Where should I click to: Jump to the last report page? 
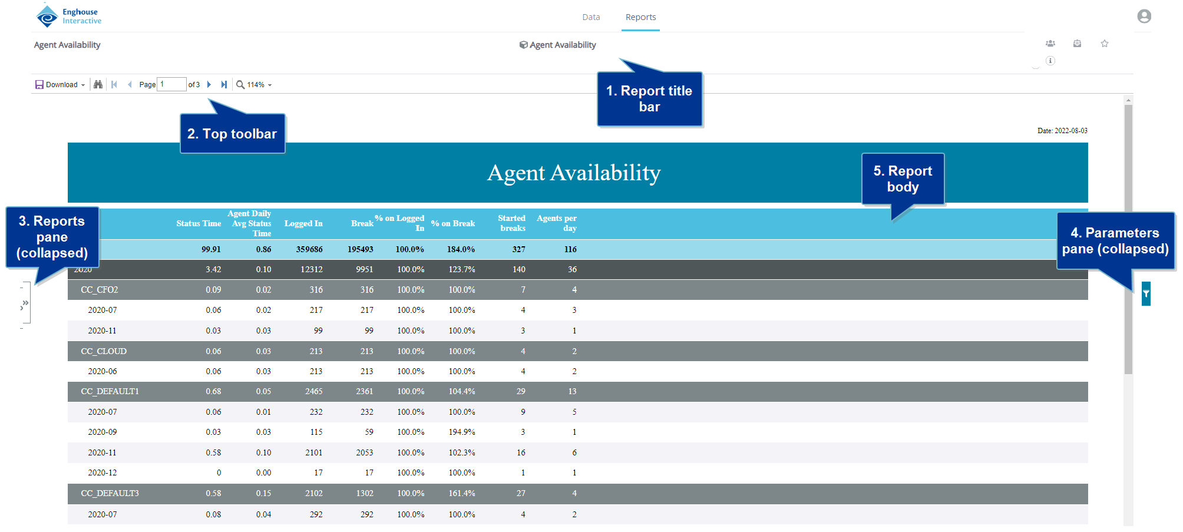[224, 85]
